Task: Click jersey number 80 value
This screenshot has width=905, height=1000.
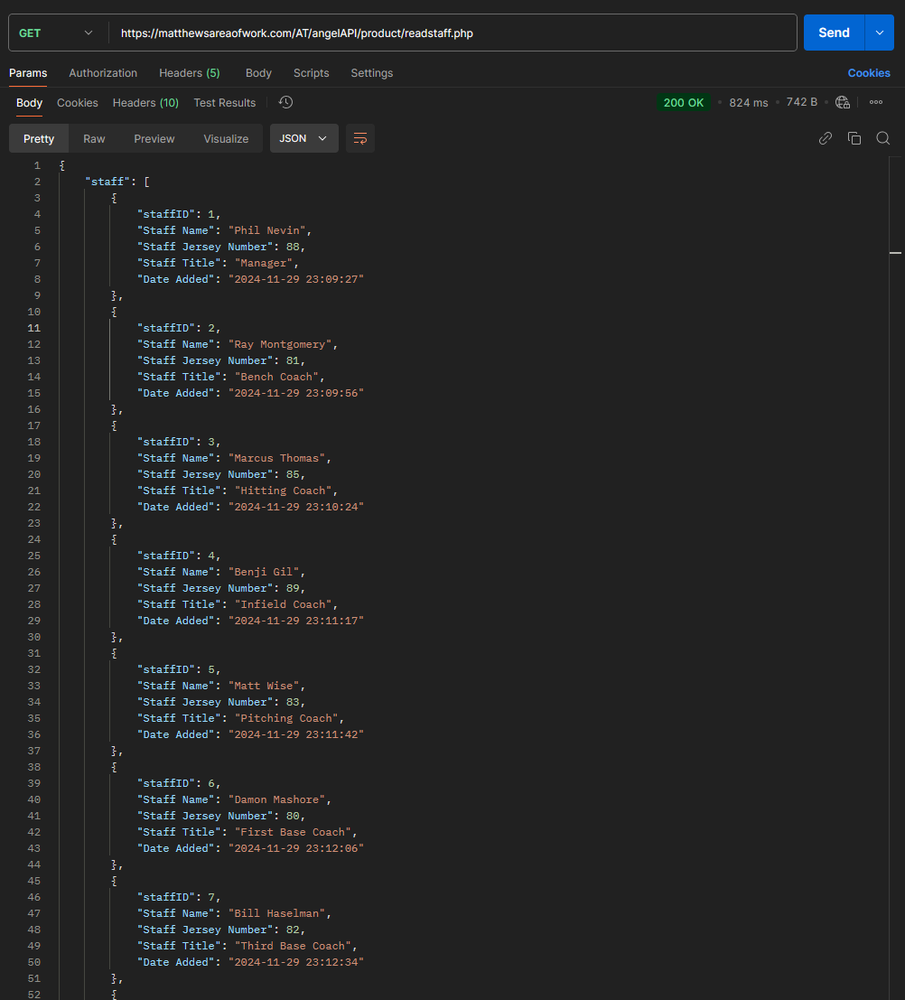Action: tap(292, 816)
